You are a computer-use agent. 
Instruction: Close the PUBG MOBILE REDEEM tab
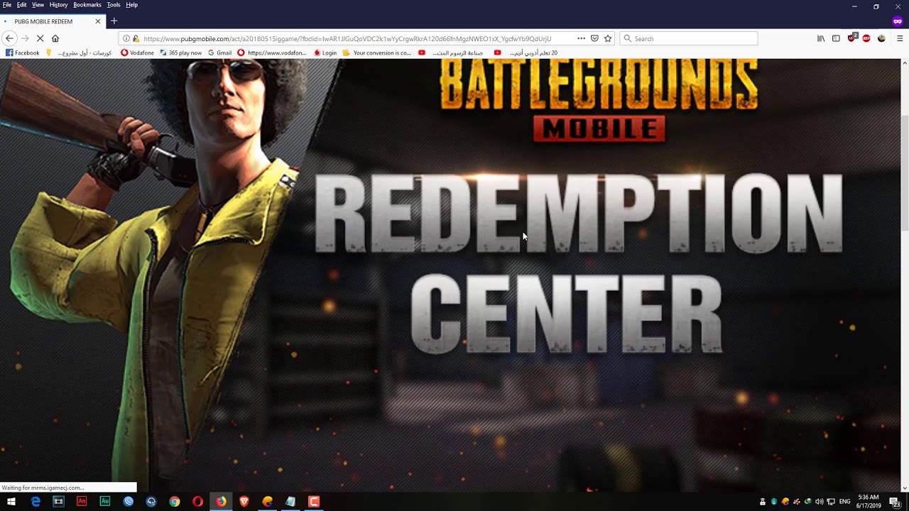coord(98,21)
